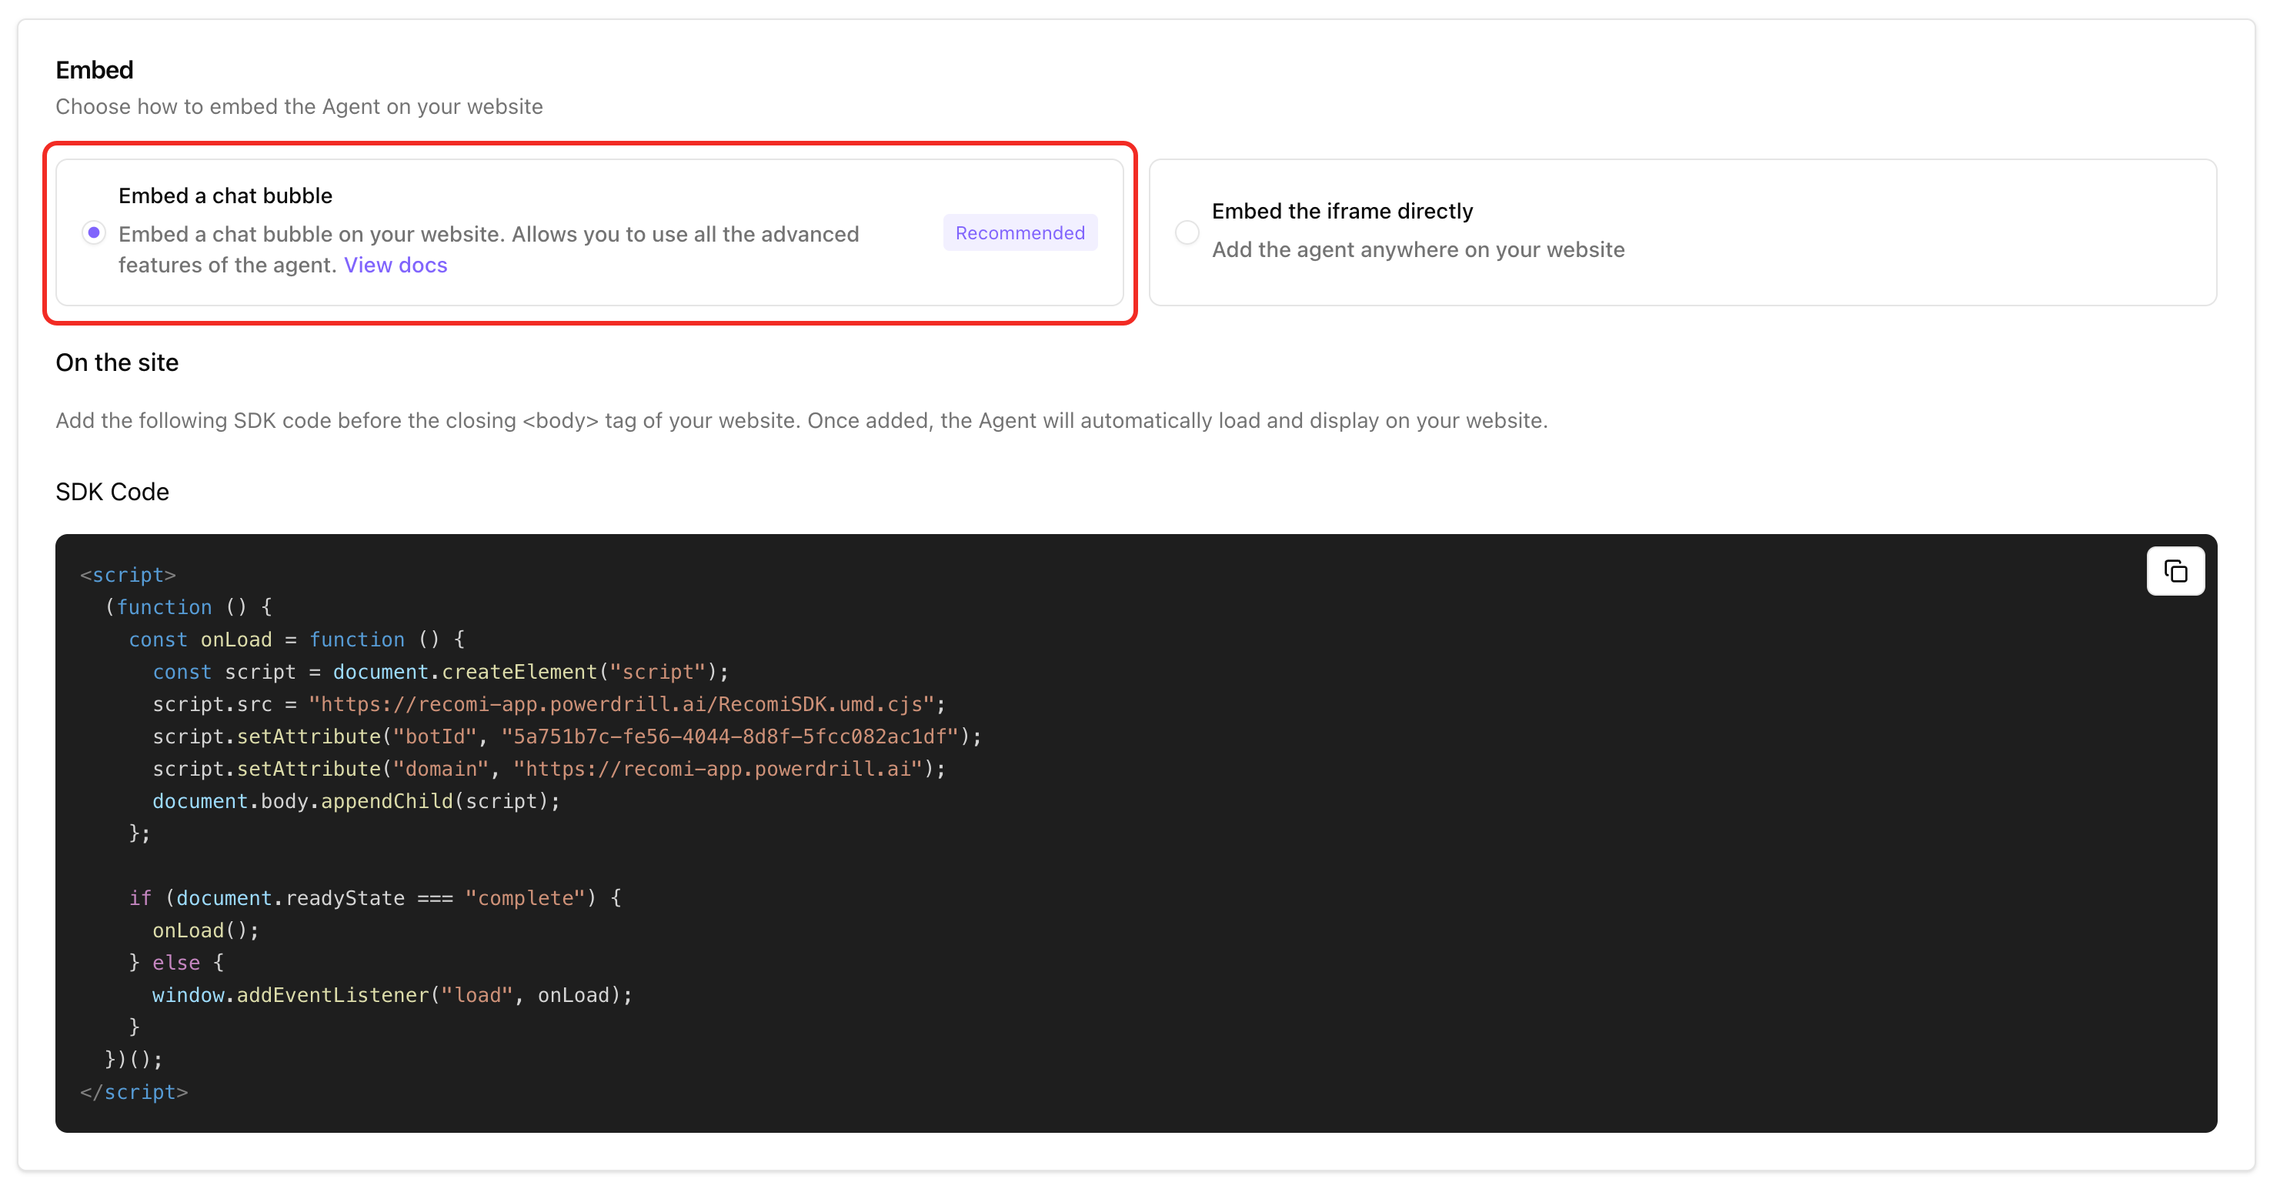Select the Embed the iframe directly radio
The height and width of the screenshot is (1199, 2270).
1186,232
